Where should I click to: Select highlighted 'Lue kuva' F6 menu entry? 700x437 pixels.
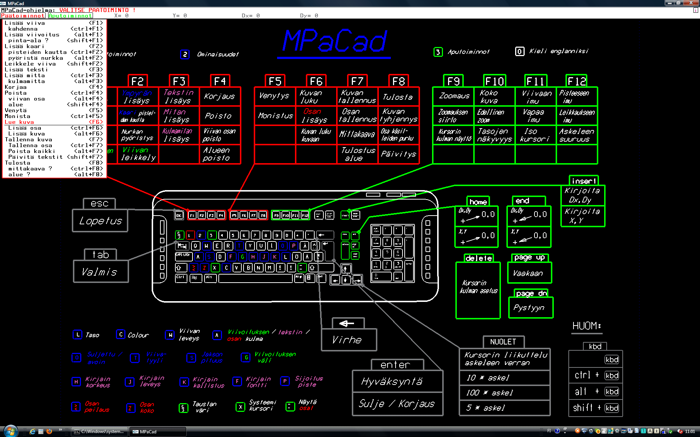[54, 122]
